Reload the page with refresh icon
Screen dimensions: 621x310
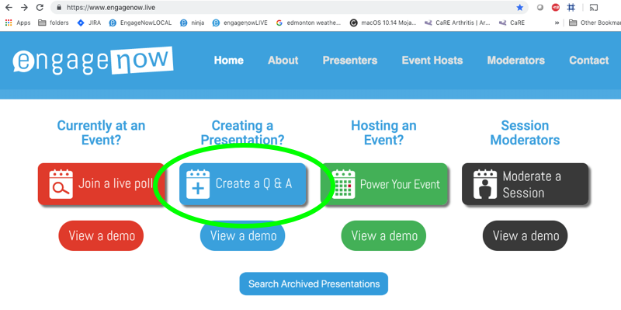coord(40,7)
